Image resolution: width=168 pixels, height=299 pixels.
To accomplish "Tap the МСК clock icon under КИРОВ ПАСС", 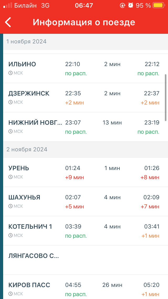I will pyautogui.click(x=11, y=294).
